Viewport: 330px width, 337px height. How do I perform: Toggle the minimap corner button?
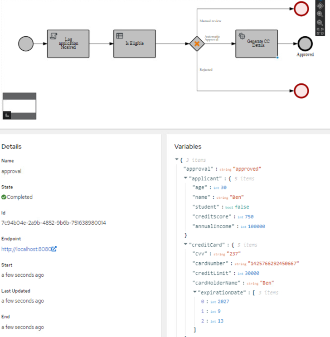(7, 116)
